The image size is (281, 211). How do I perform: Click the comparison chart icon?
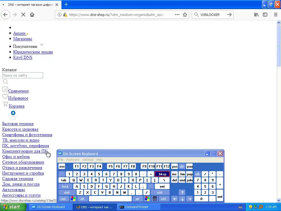5,89
